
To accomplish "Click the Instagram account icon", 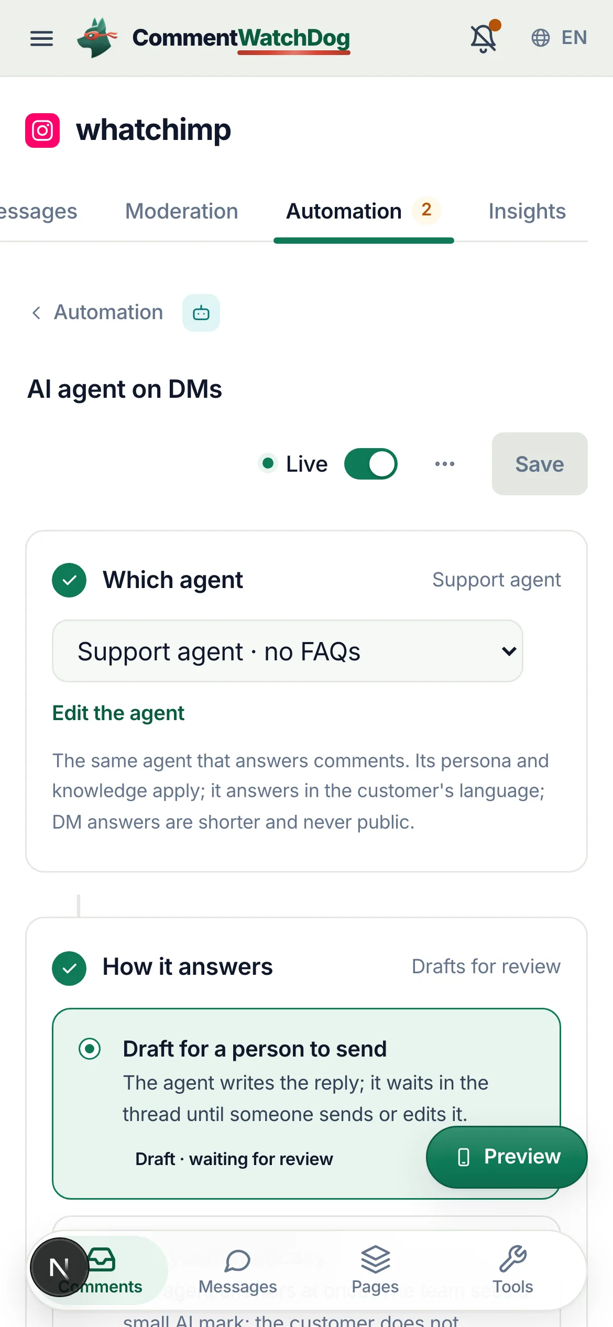I will point(42,130).
